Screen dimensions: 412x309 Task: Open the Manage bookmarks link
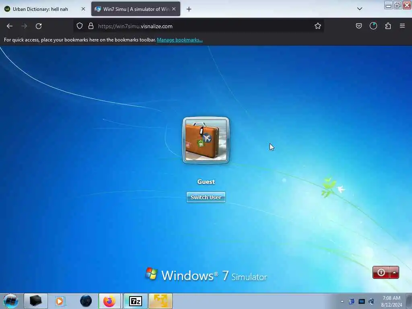[x=180, y=40]
